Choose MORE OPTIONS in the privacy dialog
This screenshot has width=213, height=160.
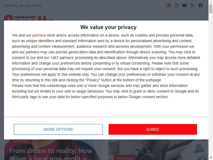click(x=58, y=129)
